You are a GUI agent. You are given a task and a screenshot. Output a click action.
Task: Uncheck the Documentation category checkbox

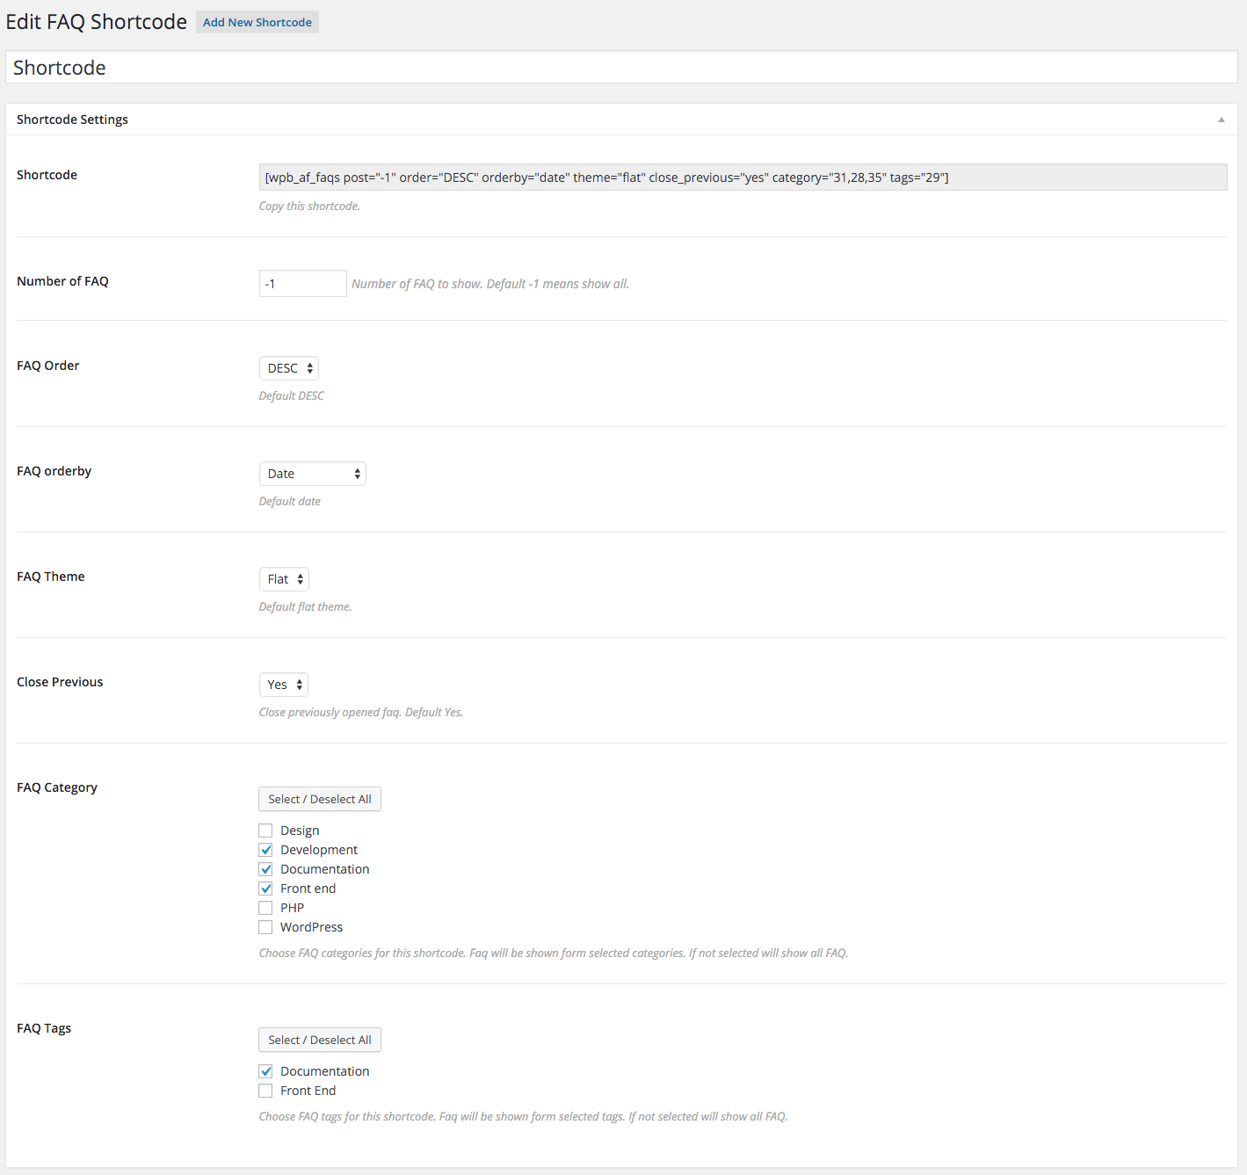pyautogui.click(x=265, y=869)
